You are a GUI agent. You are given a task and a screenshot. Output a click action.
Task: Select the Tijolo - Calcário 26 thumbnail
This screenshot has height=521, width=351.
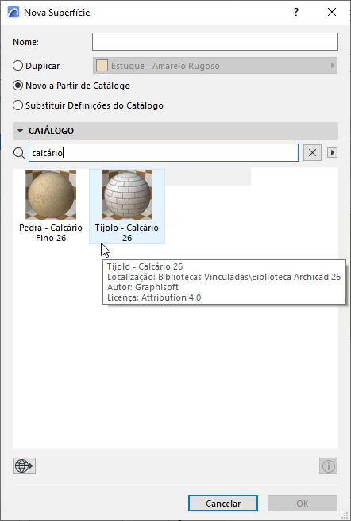[x=127, y=195]
